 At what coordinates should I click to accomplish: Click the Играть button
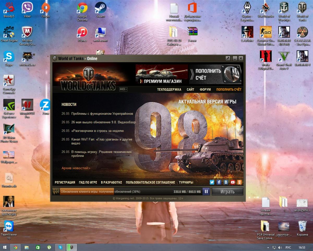(227, 191)
